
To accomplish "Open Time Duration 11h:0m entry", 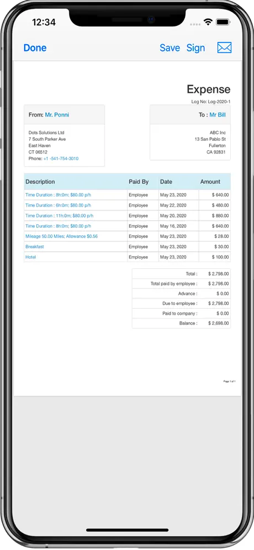I will [59, 216].
